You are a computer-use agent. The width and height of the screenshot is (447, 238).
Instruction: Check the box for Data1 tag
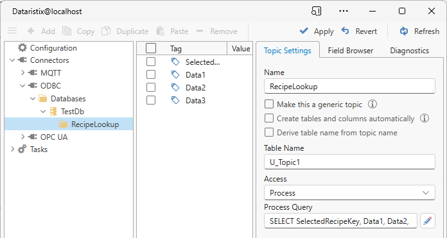click(x=151, y=74)
